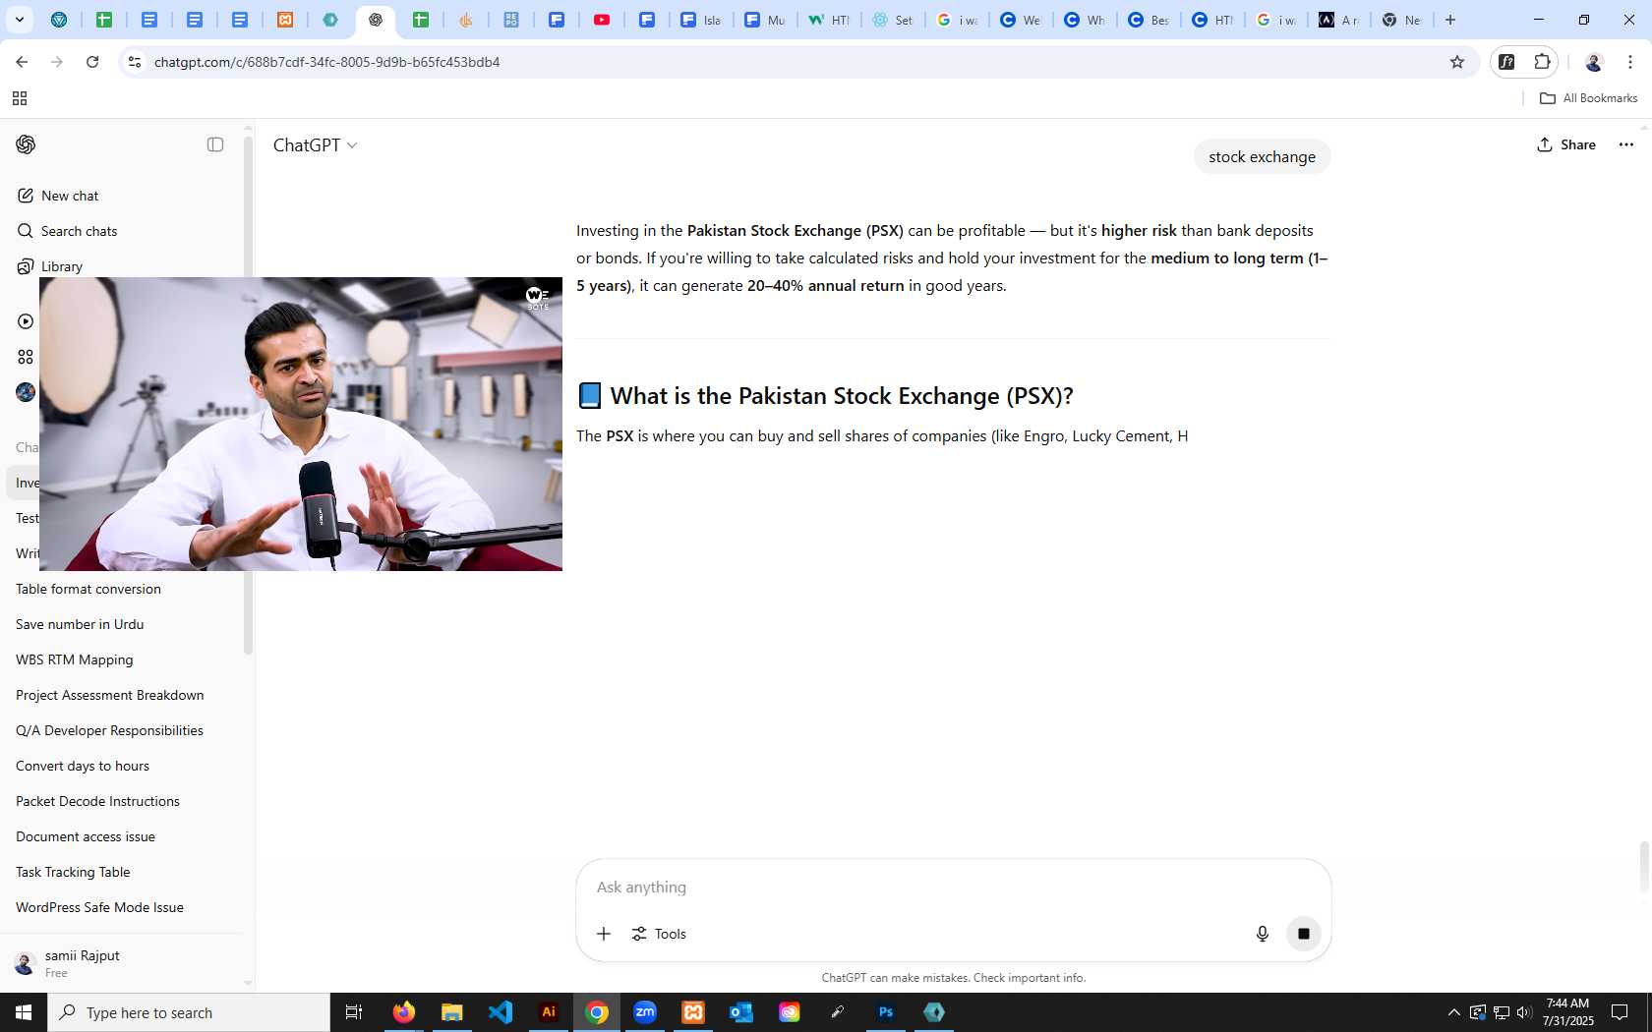
Task: Reload the current page
Action: (92, 62)
